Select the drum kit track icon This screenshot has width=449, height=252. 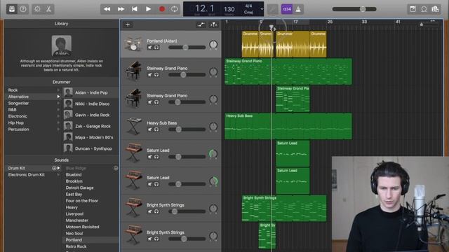coord(133,44)
